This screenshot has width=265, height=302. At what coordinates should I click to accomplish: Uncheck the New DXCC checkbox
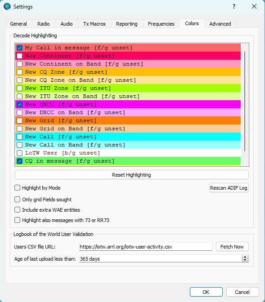tap(20, 104)
